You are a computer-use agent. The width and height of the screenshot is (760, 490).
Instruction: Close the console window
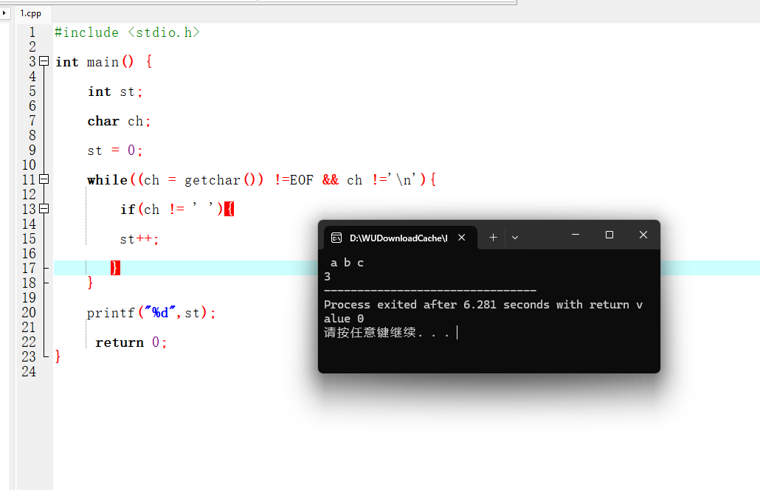click(643, 235)
